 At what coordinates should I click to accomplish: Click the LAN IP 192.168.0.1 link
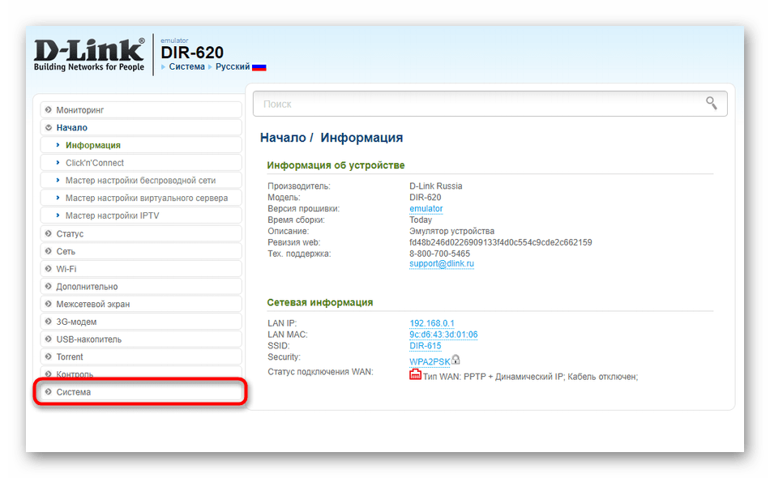click(x=432, y=323)
